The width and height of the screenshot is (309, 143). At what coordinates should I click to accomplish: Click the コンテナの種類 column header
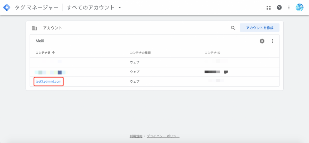pyautogui.click(x=140, y=53)
